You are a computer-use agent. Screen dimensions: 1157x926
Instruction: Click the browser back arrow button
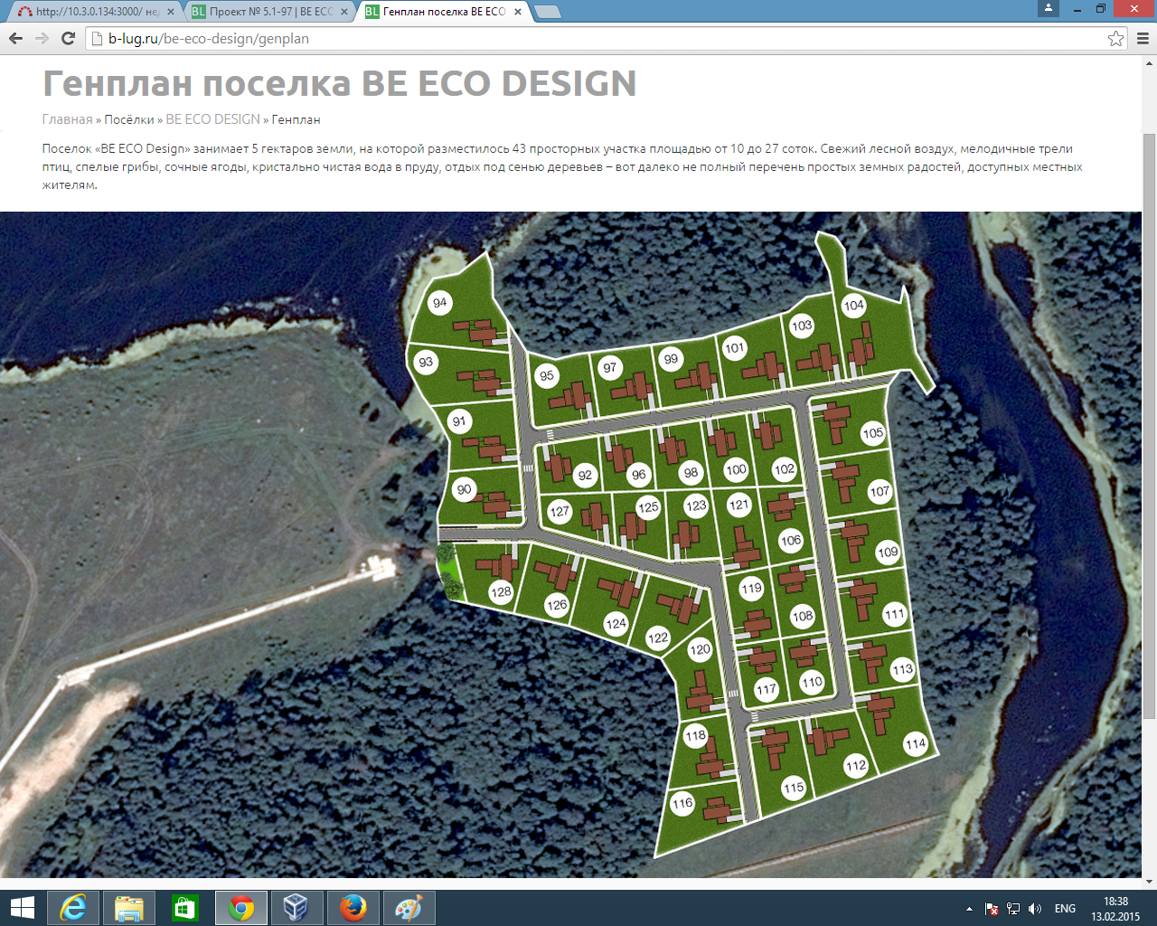tap(15, 38)
